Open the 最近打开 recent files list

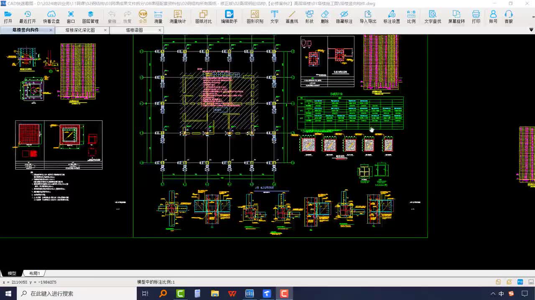28,17
